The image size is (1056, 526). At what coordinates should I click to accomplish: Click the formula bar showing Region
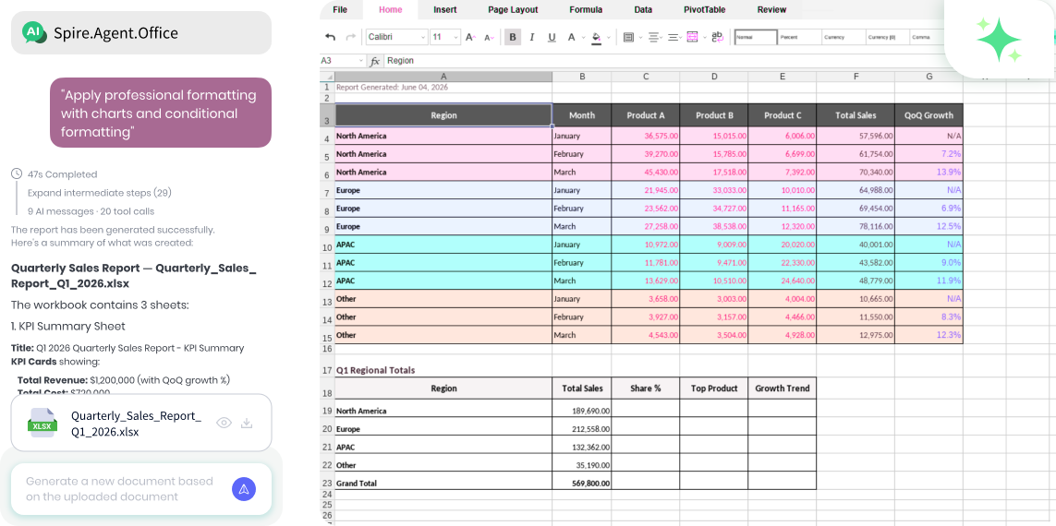coord(663,61)
